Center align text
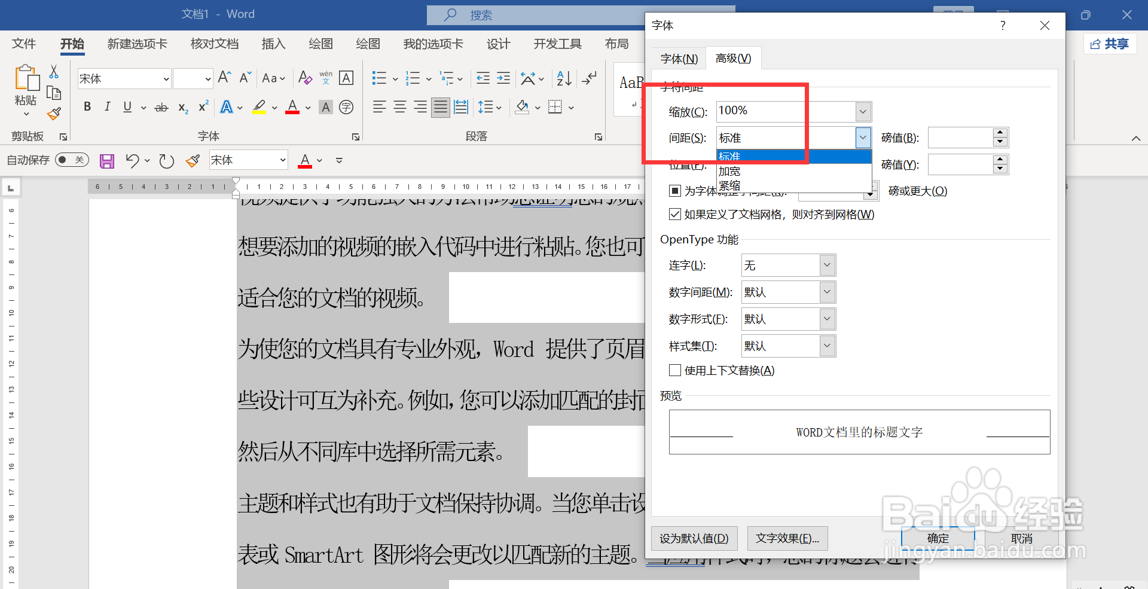This screenshot has height=589, width=1148. click(400, 107)
